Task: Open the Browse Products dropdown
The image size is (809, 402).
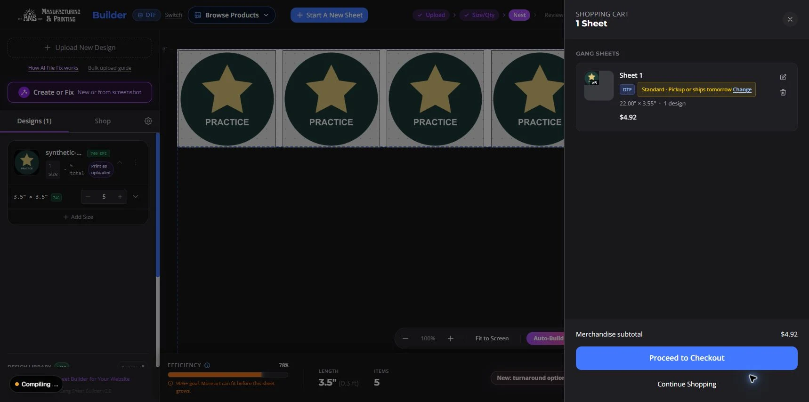Action: pos(232,15)
